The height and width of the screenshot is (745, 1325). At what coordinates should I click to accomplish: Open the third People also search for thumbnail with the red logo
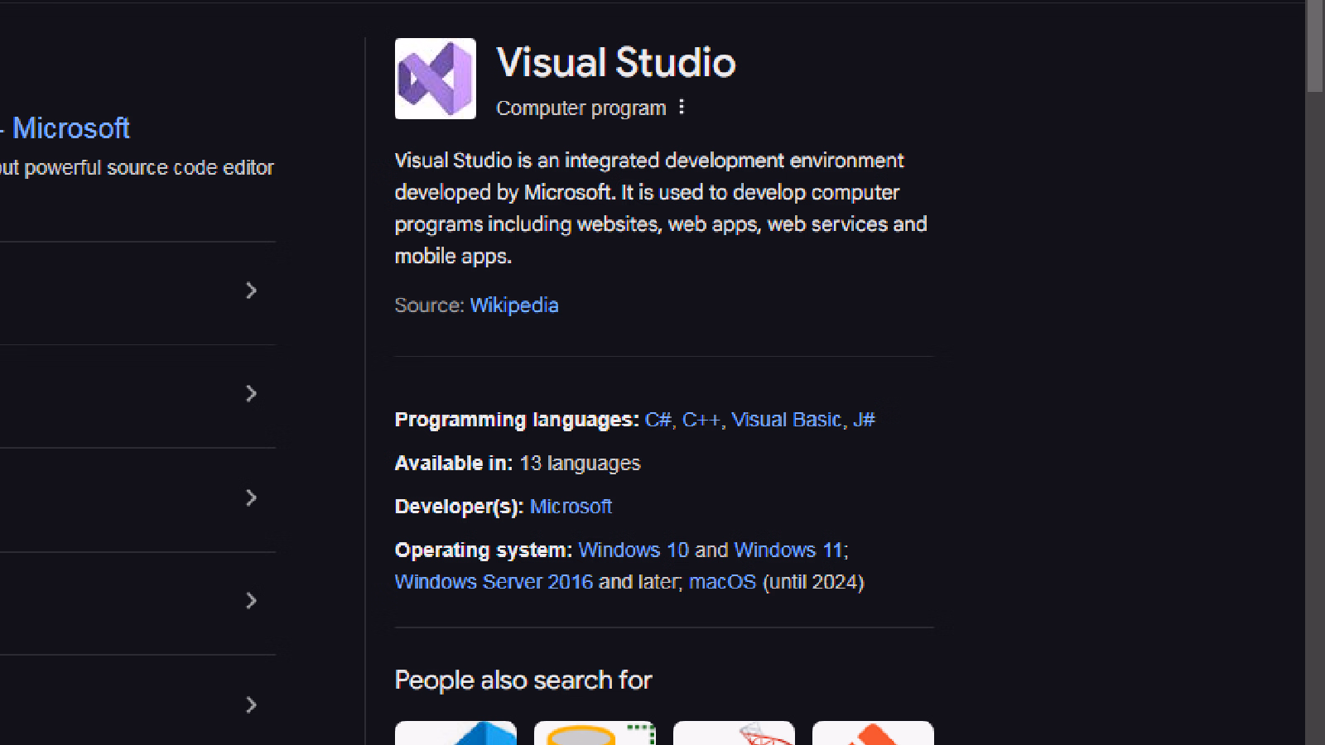pyautogui.click(x=734, y=733)
